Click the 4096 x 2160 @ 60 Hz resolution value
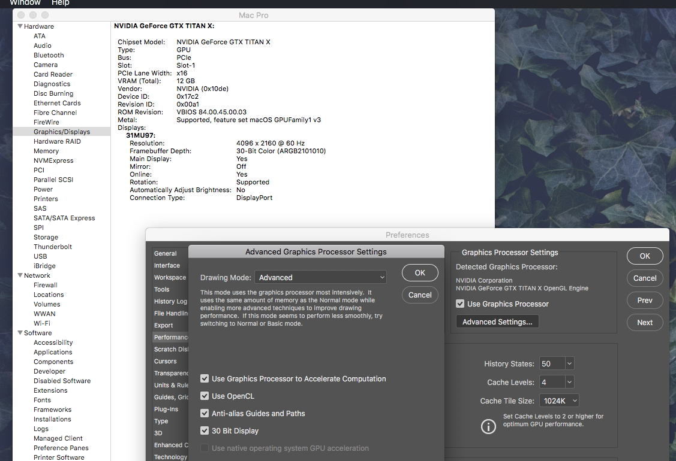 click(x=271, y=143)
